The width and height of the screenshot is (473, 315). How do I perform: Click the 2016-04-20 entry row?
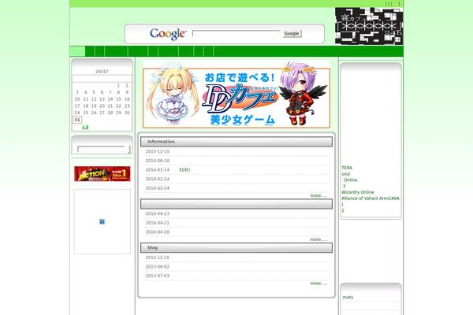[x=236, y=232]
